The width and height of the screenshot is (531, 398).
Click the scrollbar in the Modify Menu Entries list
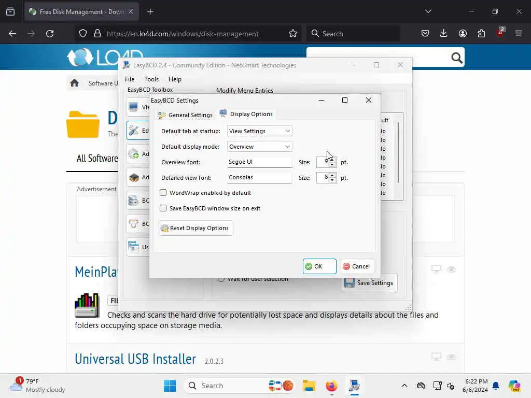[x=398, y=152]
